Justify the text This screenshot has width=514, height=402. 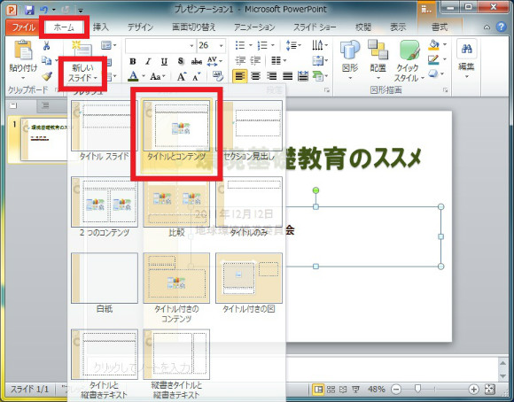tap(287, 76)
